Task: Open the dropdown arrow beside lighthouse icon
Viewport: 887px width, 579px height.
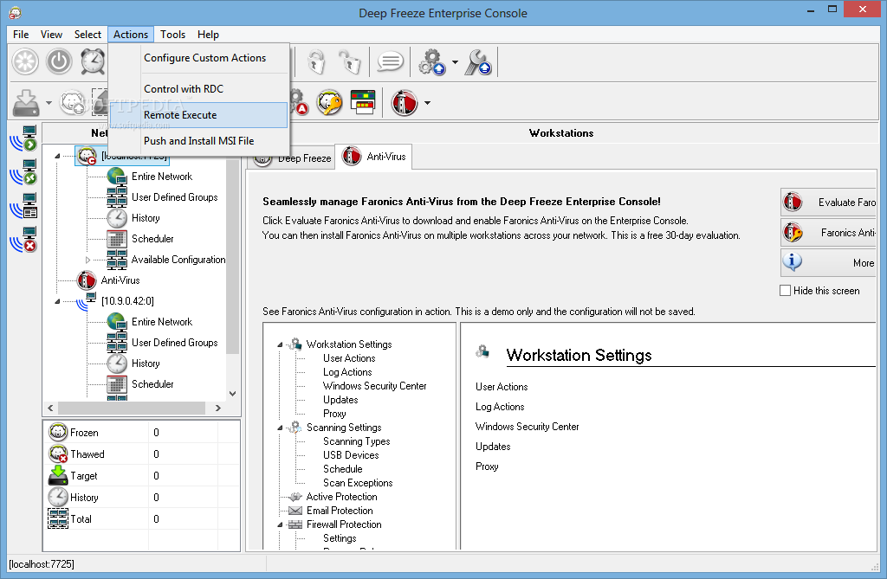Action: click(x=427, y=103)
